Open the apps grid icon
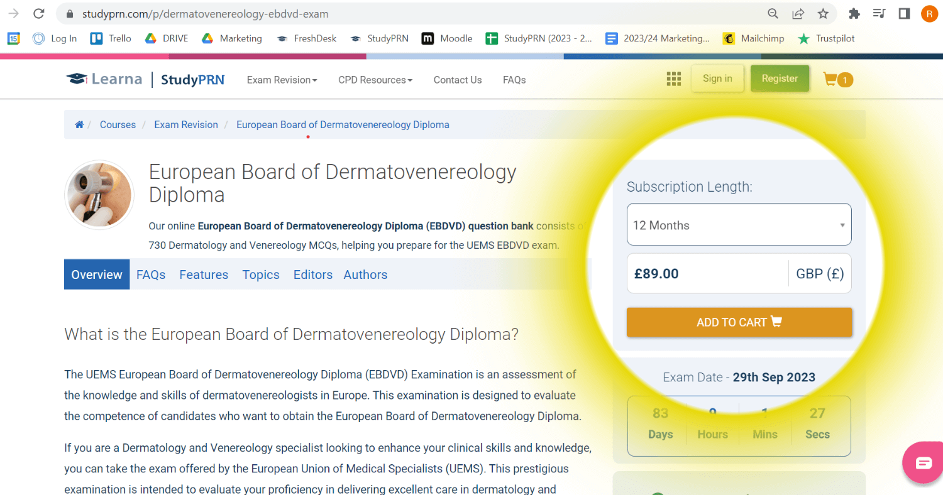Screen dimensions: 943x495 tap(674, 79)
